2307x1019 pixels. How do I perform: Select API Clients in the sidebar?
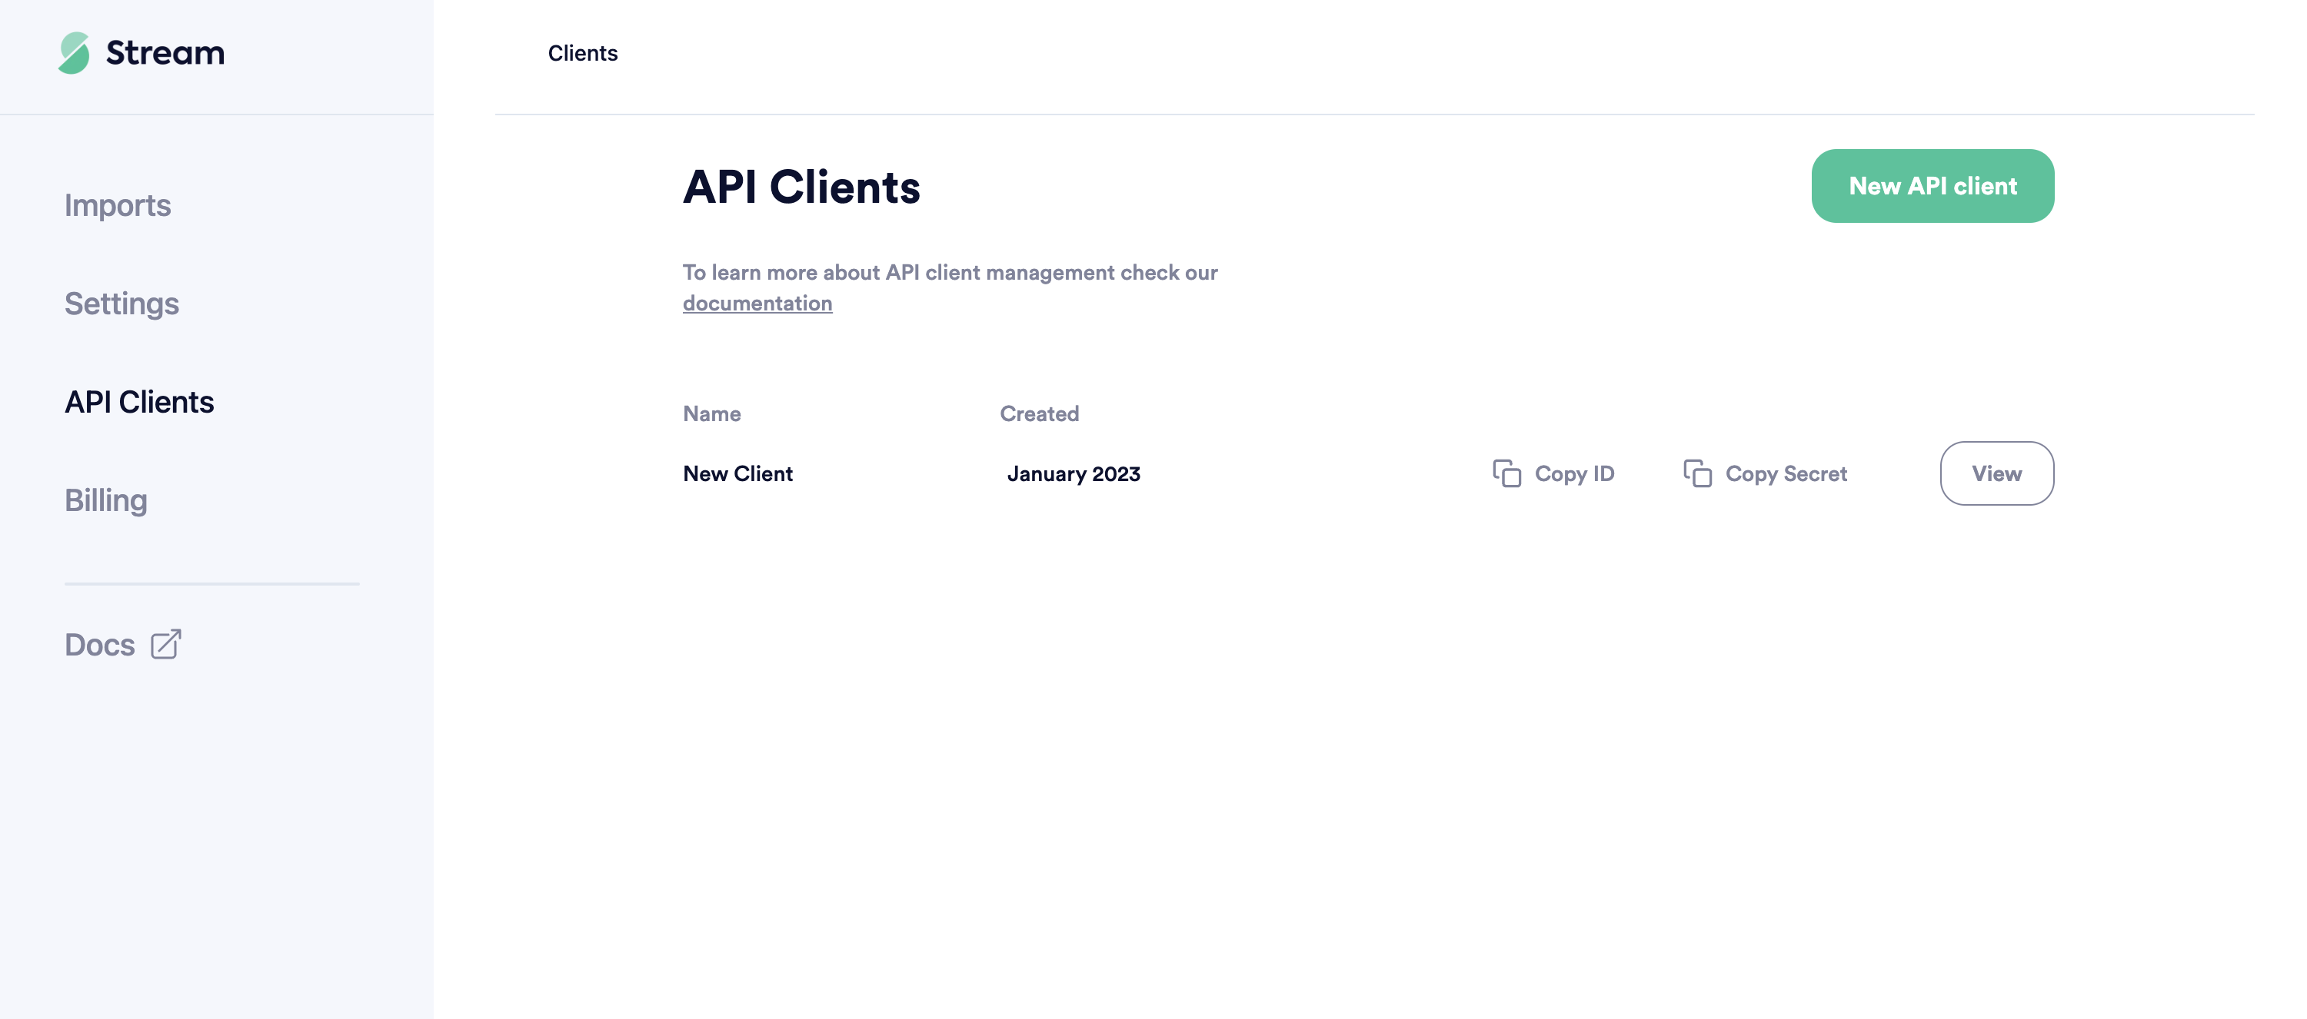coord(139,403)
